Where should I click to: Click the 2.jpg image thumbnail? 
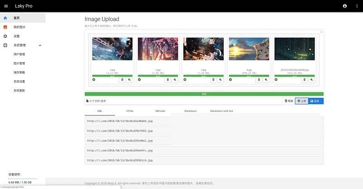coord(112,49)
